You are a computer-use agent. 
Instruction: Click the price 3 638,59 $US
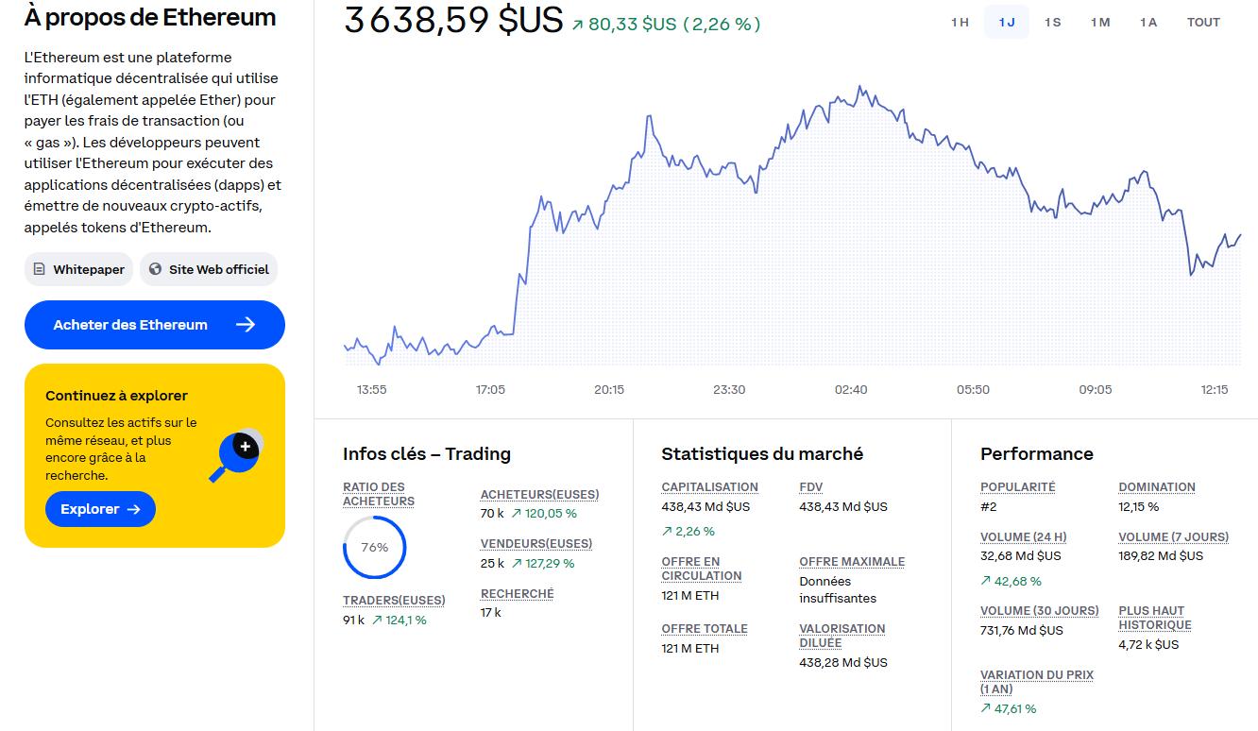[x=453, y=21]
